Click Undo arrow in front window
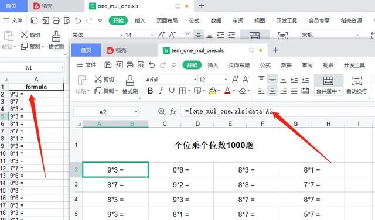The image size is (375, 220). (x=152, y=65)
